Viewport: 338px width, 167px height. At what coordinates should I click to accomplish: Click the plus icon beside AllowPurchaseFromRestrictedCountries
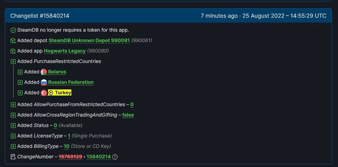coord(13,105)
